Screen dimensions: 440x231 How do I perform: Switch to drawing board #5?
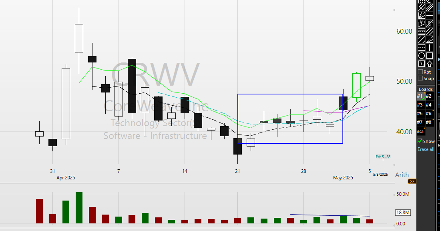point(421,113)
